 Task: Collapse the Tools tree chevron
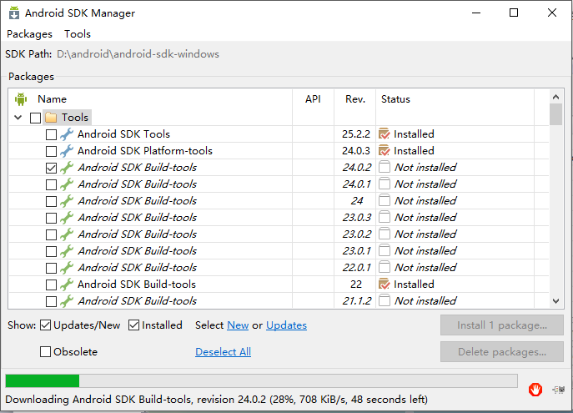[x=18, y=118]
